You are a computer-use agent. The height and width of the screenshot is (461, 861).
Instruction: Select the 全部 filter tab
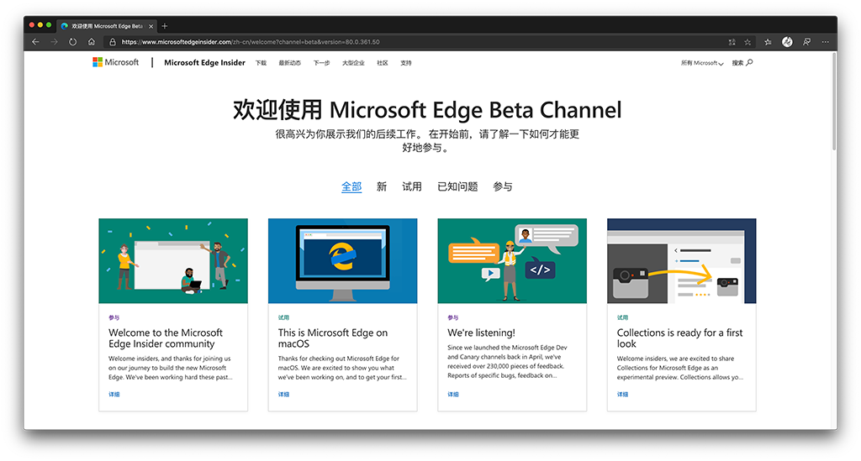pos(351,187)
